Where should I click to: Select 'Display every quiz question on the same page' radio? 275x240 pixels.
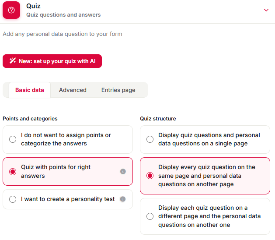coord(150,176)
